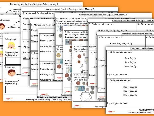Viewport: 154px width, 116px height.
Task: Click the answer box under Fay's question
Action: pyautogui.click(x=13, y=61)
